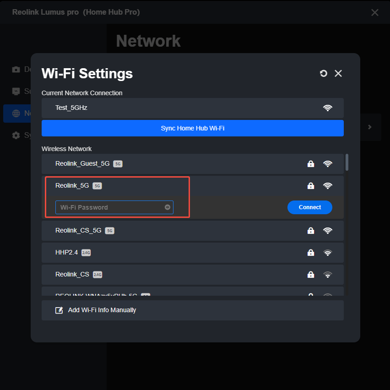The width and height of the screenshot is (390, 390).
Task: Click lock icon on Reolink_CS_5G row
Action: [311, 231]
